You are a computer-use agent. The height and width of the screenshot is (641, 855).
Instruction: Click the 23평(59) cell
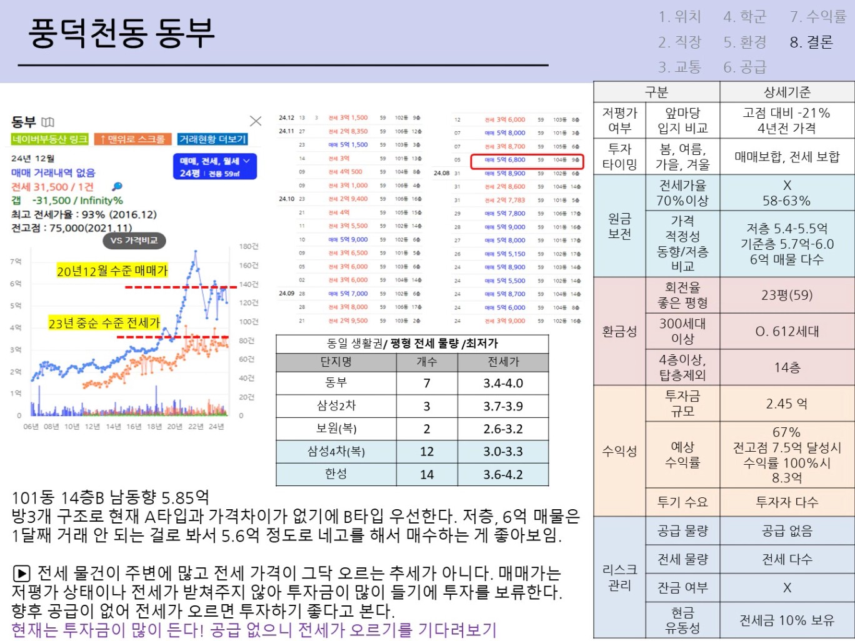click(x=787, y=295)
